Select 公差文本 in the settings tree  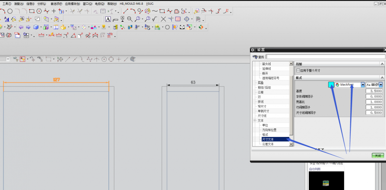click(x=268, y=144)
